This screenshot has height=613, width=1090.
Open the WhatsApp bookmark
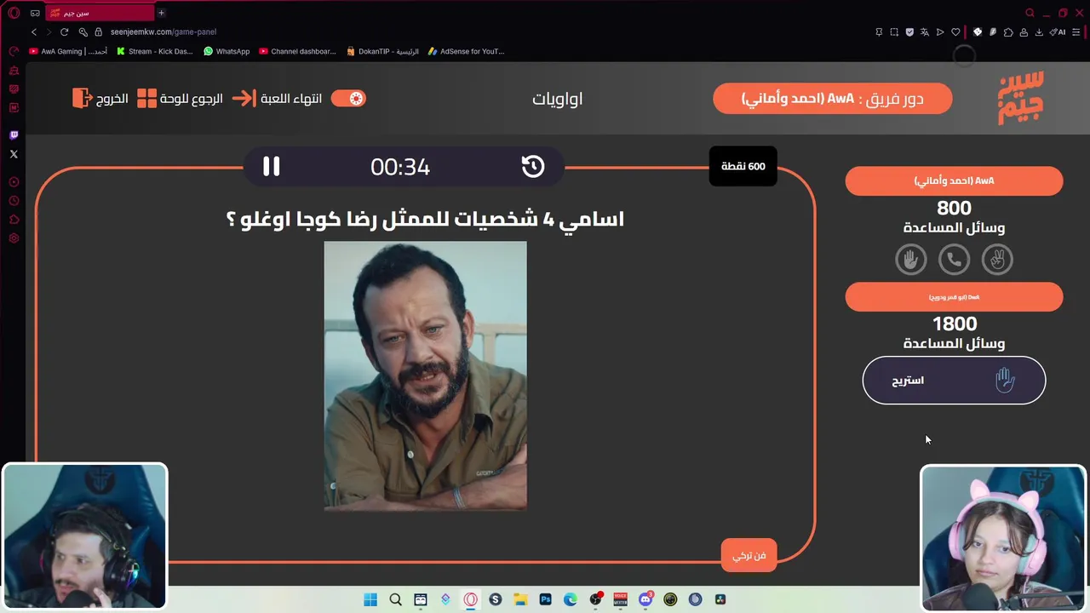(x=227, y=51)
